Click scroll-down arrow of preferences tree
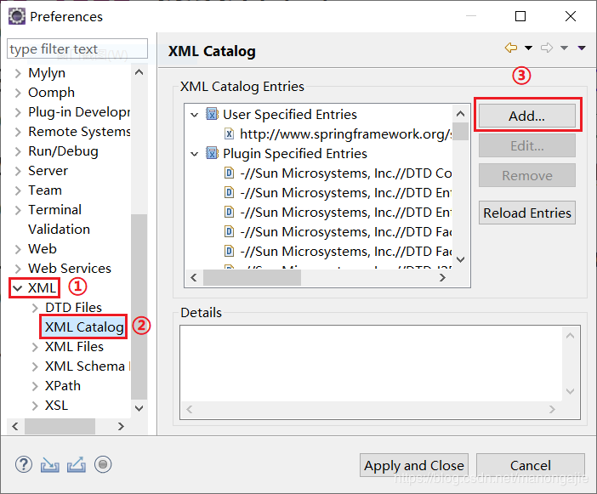 coord(139,408)
